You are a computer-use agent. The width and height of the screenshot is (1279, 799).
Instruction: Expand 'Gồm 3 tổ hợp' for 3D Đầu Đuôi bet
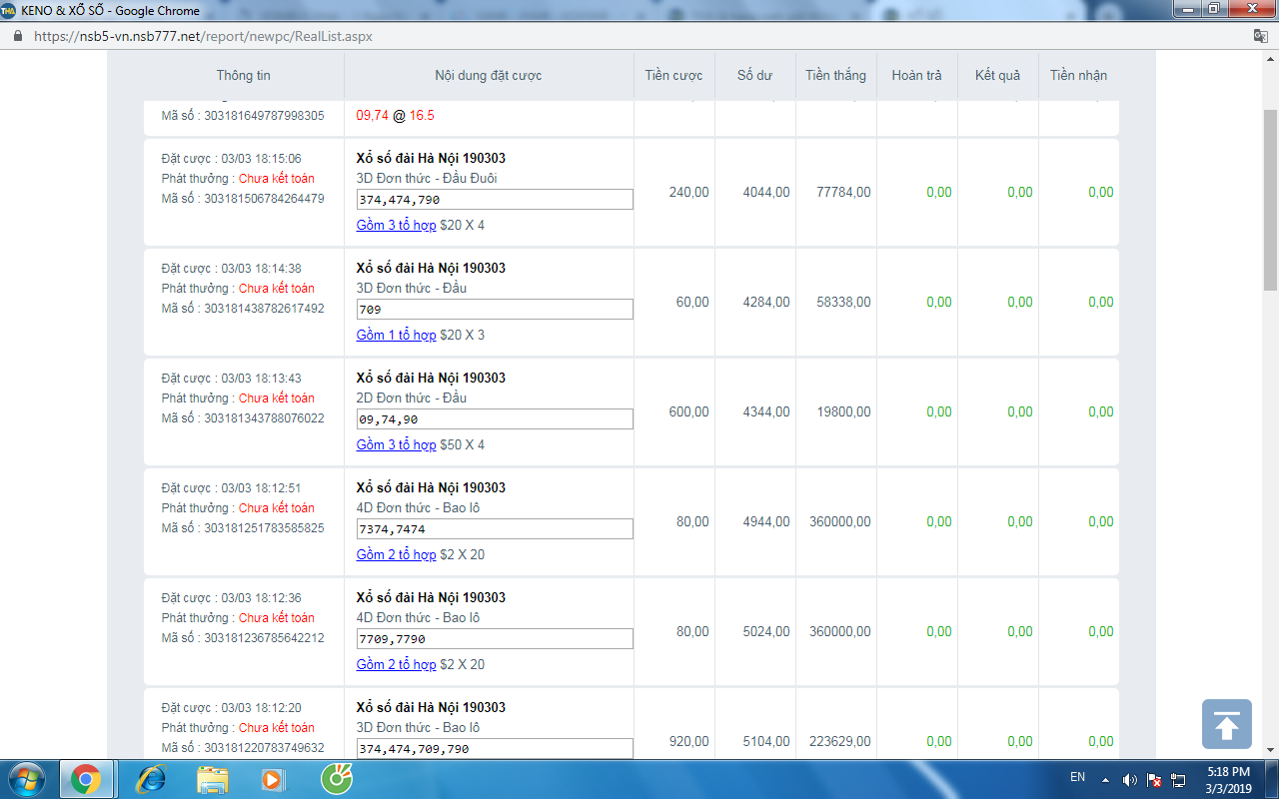[396, 226]
